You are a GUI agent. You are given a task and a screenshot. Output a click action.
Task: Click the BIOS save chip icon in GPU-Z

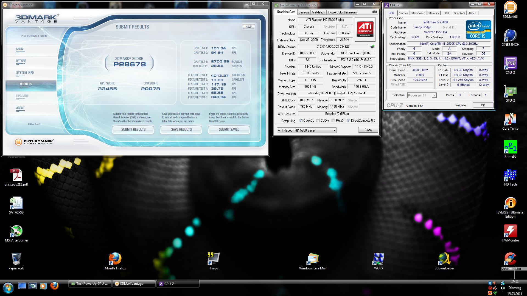[372, 47]
